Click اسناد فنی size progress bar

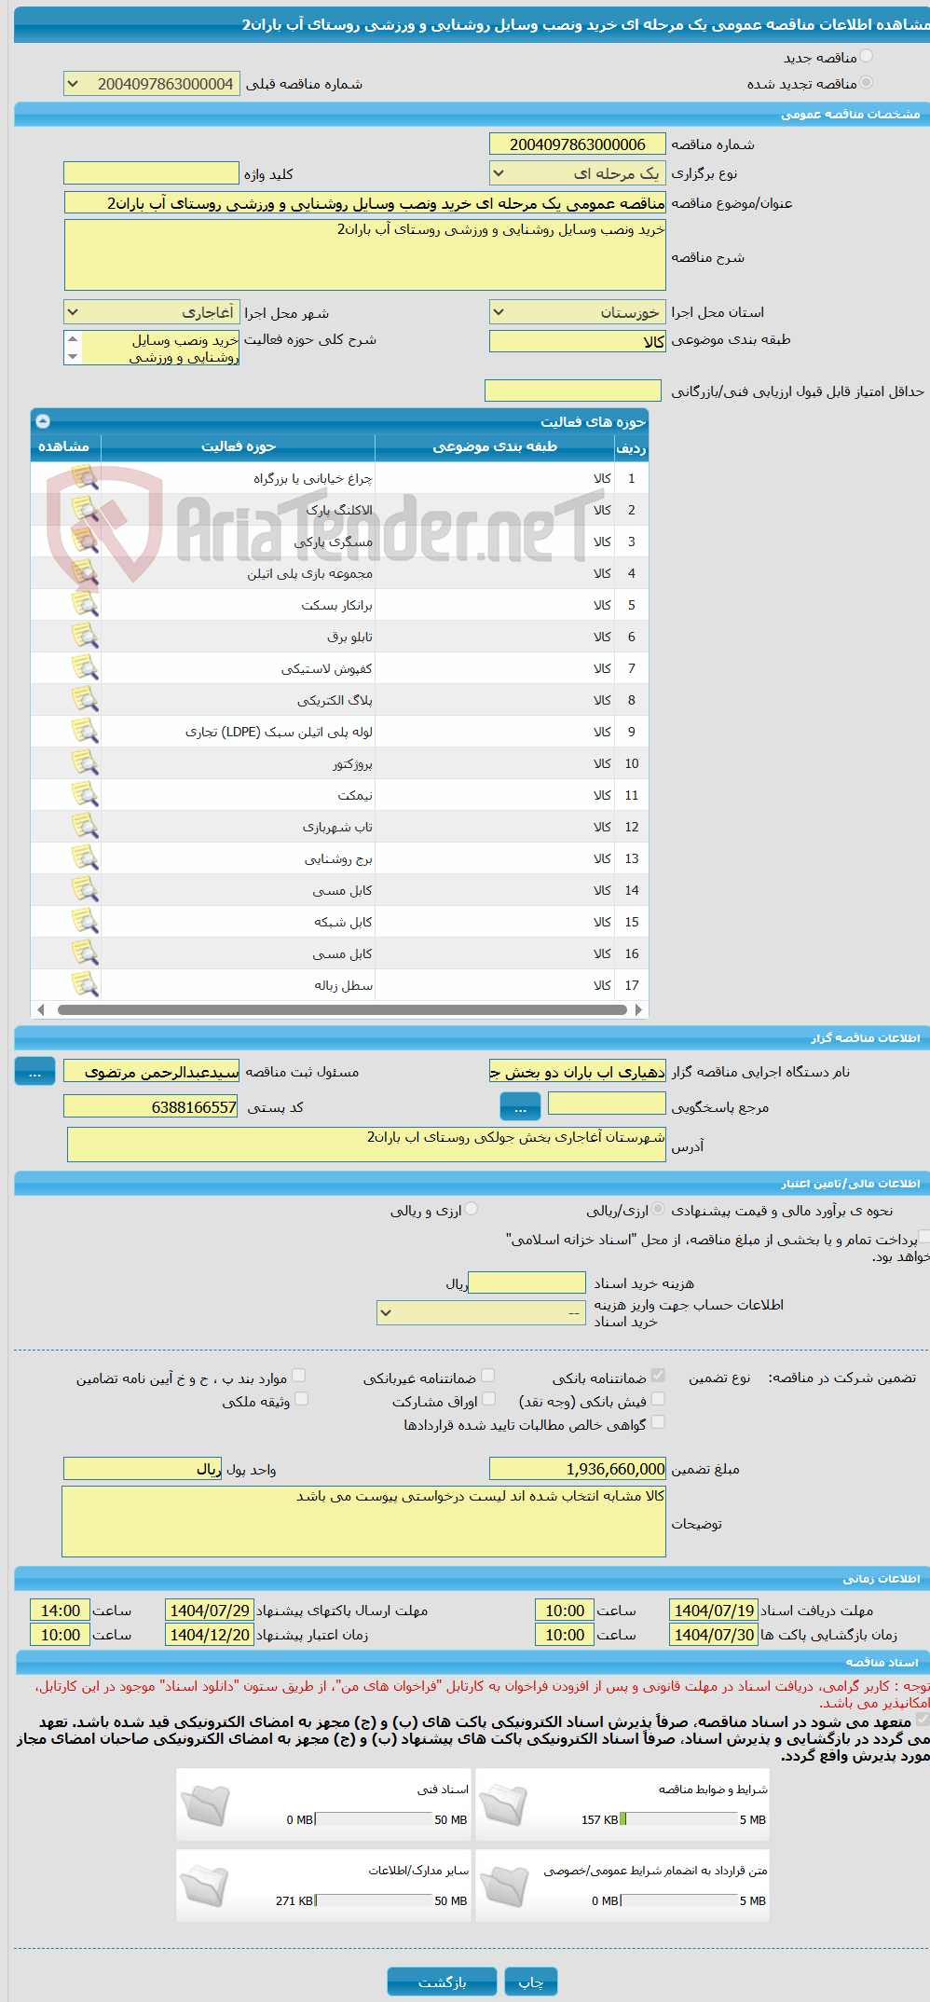(374, 1819)
